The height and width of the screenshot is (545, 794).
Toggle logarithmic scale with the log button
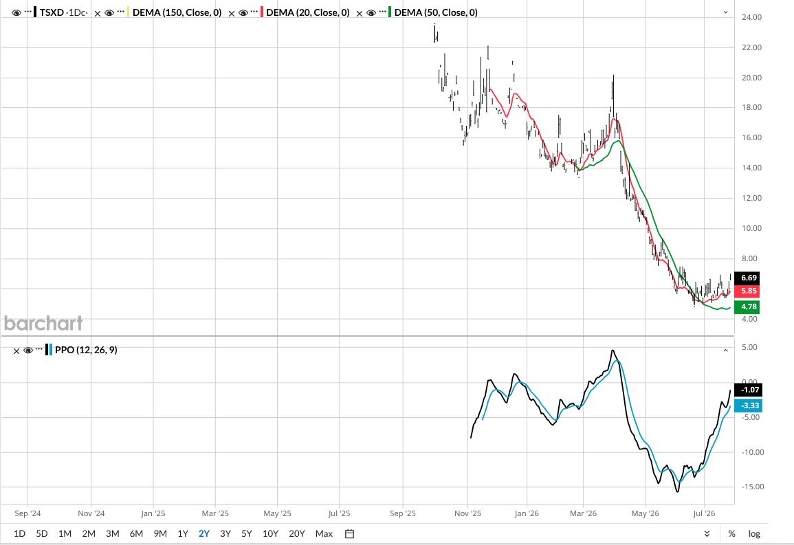tap(755, 533)
